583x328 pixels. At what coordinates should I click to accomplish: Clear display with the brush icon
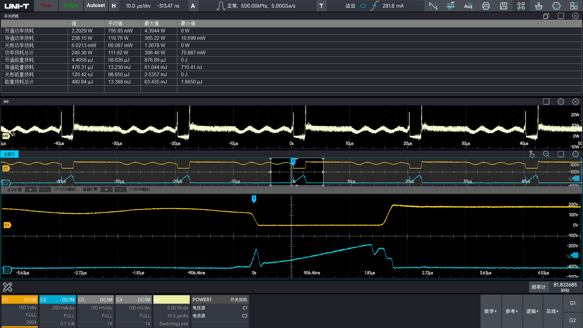[539, 6]
